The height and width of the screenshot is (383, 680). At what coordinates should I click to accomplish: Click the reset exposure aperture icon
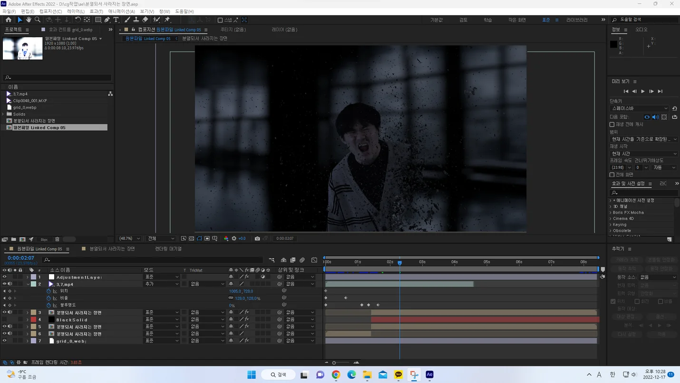[x=234, y=238]
